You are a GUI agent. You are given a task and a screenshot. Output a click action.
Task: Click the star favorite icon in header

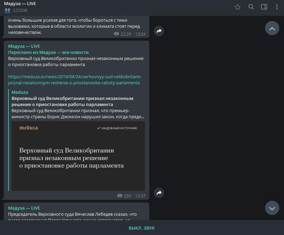click(x=237, y=7)
